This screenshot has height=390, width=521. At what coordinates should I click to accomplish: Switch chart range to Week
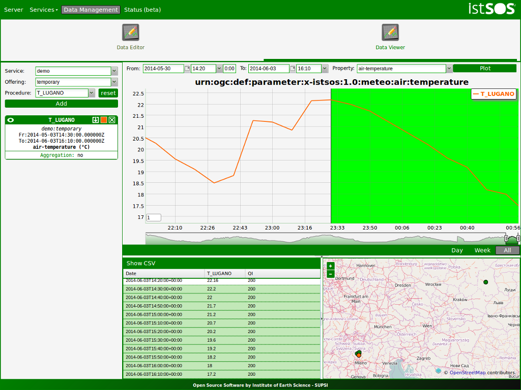pyautogui.click(x=482, y=250)
